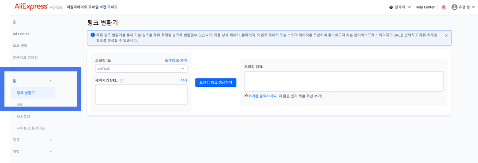The width and height of the screenshot is (478, 163).
Task: Open 어필리에이트 모바일 버전 가이드 link
Action: tap(92, 7)
